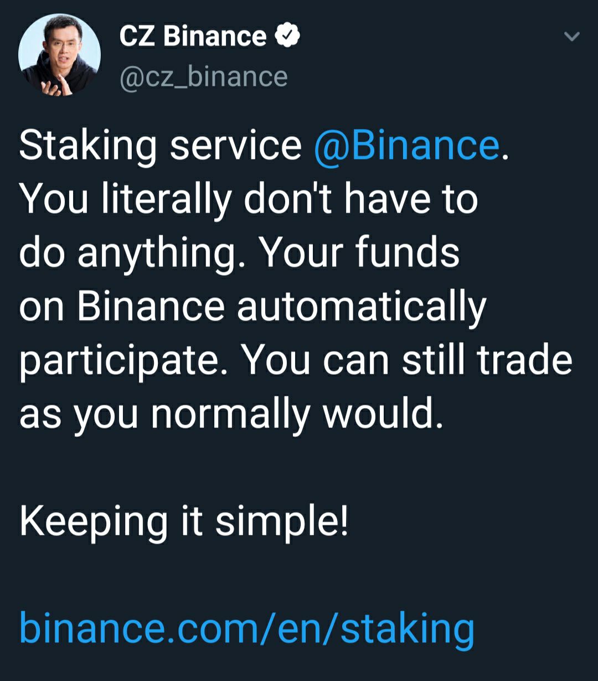Open CZ's profile picture
This screenshot has width=598, height=681.
(x=59, y=55)
